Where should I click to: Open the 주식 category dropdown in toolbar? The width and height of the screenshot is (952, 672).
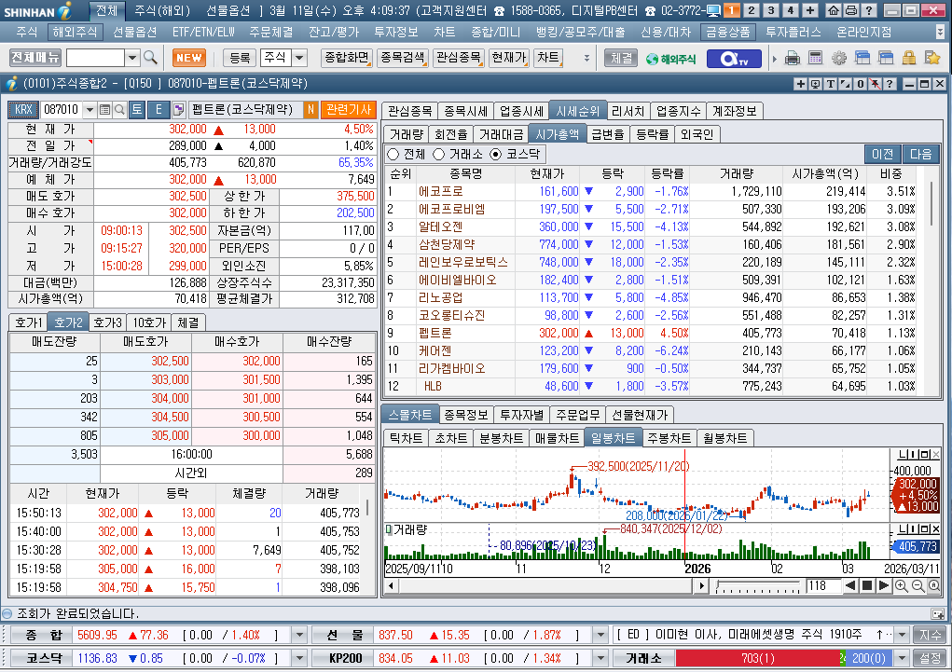tap(299, 58)
